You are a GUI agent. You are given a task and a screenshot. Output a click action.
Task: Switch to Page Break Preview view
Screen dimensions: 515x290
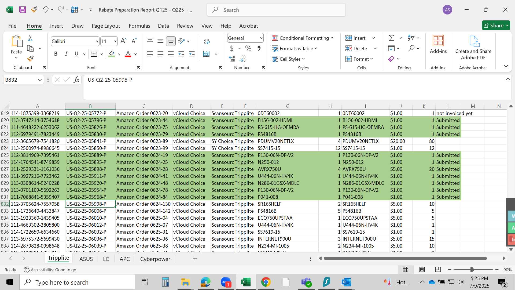point(438,269)
